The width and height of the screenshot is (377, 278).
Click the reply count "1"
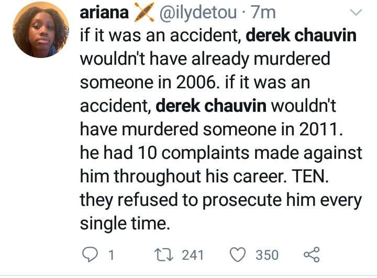111,255
